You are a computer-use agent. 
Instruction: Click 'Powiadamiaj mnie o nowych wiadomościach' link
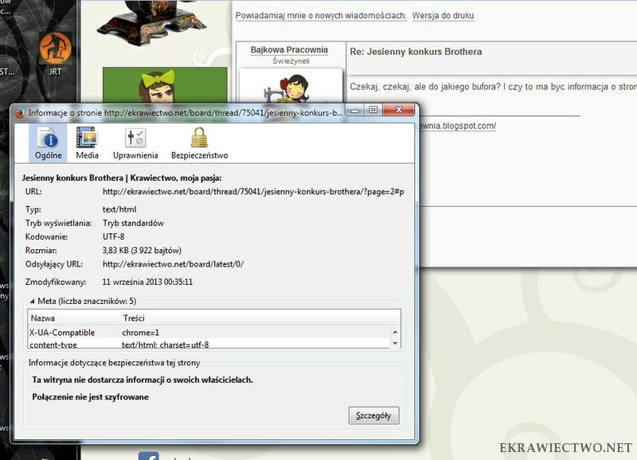point(321,16)
